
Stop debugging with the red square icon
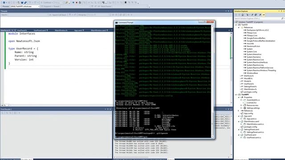point(77,3)
